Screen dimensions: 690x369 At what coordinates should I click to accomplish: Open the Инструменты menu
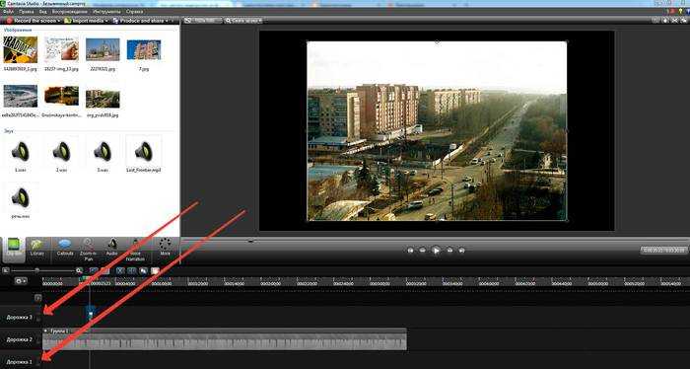click(x=106, y=12)
